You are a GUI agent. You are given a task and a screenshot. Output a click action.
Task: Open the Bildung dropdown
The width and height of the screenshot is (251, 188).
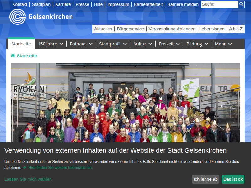[197, 44]
